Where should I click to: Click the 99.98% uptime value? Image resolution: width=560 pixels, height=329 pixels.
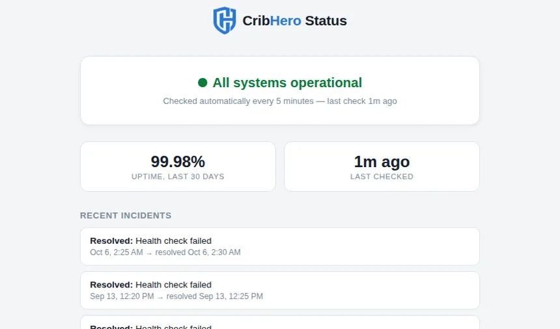pos(178,162)
